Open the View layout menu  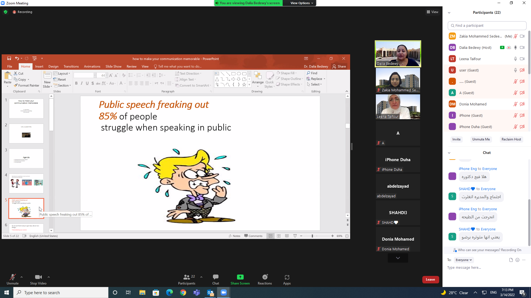(433, 12)
